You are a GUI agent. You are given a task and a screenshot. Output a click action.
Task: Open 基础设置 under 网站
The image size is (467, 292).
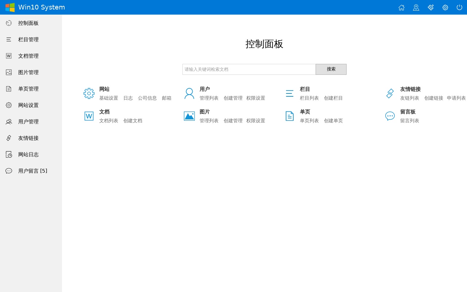coord(109,98)
